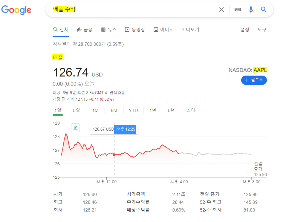Open the on-screen keyboard icon
This screenshot has height=222, width=286.
click(238, 10)
